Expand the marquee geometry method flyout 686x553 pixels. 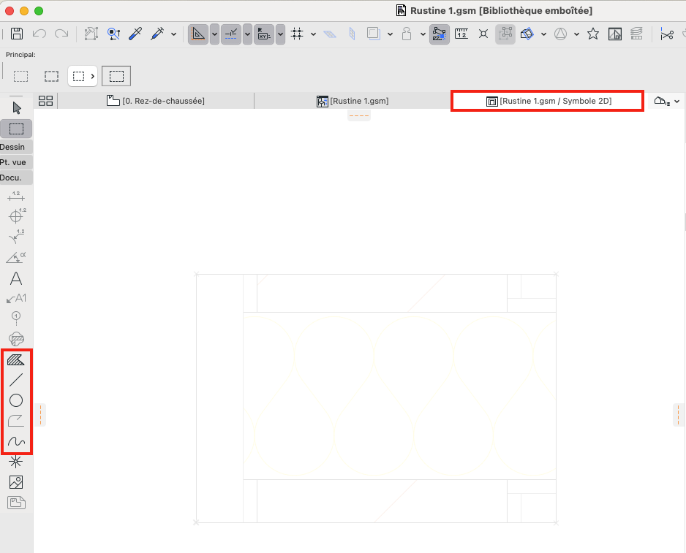(x=83, y=76)
